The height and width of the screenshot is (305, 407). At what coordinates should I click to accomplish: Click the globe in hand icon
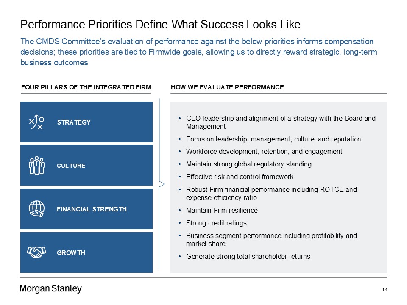click(x=36, y=209)
